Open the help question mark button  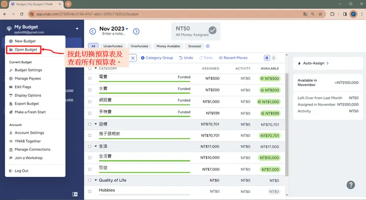click(351, 185)
